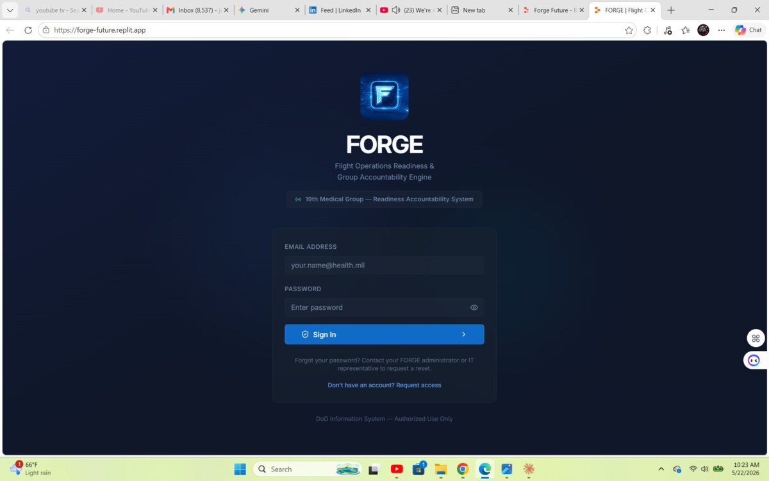
Task: Open Microsoft Edge on taskbar
Action: coord(485,469)
